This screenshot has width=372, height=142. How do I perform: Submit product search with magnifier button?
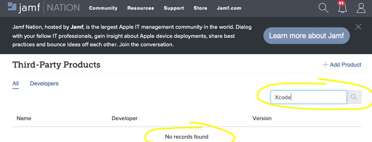tap(354, 97)
